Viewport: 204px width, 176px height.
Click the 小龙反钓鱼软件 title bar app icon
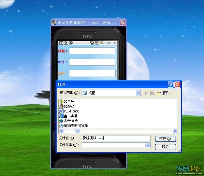[54, 23]
